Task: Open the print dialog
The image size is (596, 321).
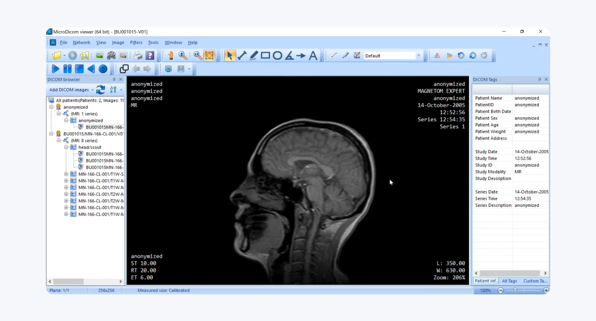Action: coord(137,55)
